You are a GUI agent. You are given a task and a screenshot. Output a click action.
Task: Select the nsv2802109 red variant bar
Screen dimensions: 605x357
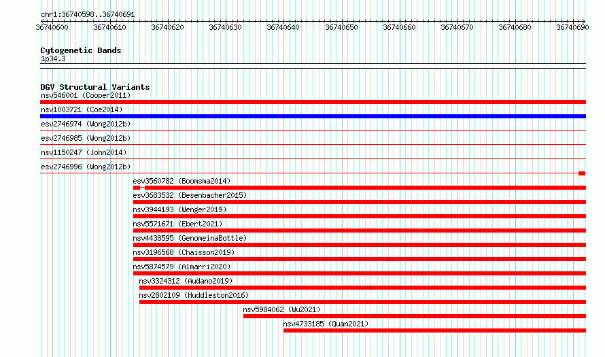click(x=363, y=302)
